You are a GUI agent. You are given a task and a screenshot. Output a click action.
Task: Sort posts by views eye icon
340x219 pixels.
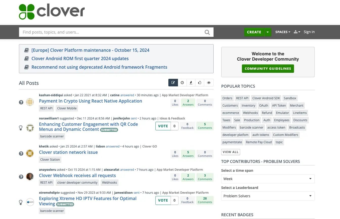(x=209, y=83)
